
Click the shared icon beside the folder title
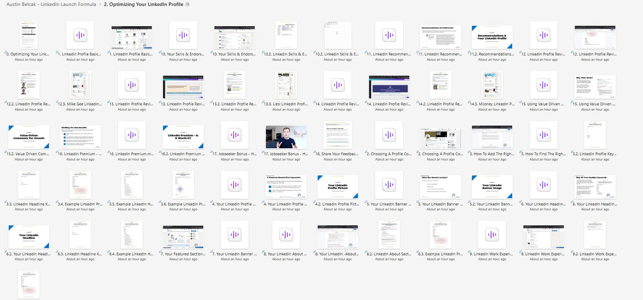point(187,4)
